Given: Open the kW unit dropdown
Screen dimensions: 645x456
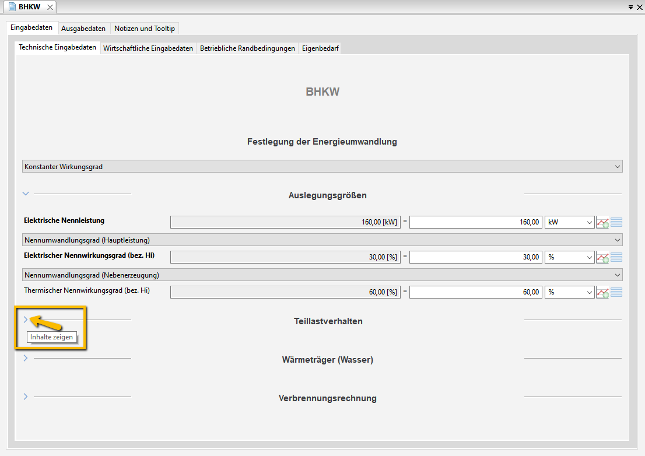Looking at the screenshot, I should (x=569, y=222).
